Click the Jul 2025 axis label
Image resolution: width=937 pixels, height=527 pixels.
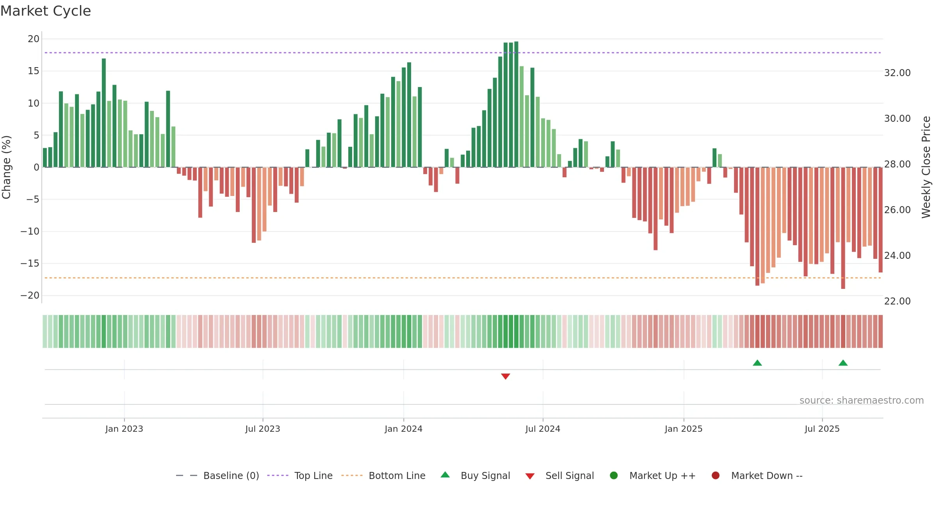(x=822, y=429)
